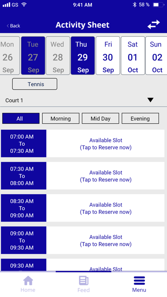The width and height of the screenshot is (167, 297).
Task: Tap the battery indicator icon
Action: coord(158,5)
